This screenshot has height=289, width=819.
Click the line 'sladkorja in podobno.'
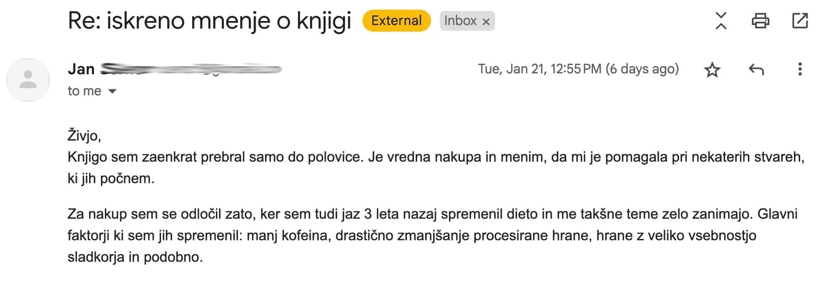point(135,257)
